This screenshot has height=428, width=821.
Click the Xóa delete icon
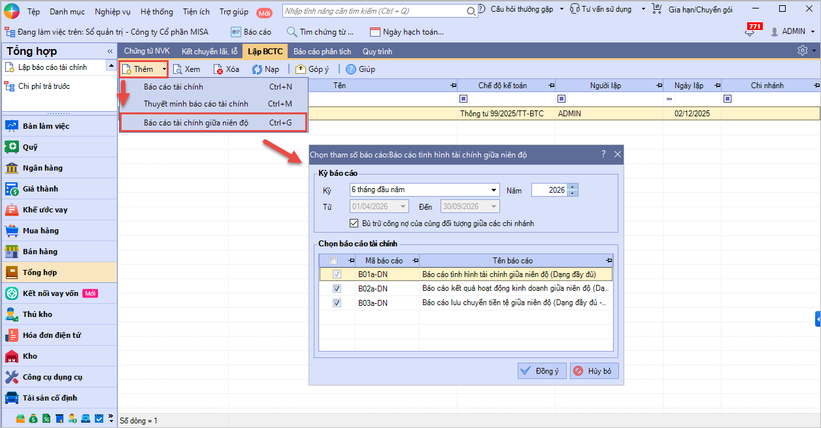click(x=218, y=69)
